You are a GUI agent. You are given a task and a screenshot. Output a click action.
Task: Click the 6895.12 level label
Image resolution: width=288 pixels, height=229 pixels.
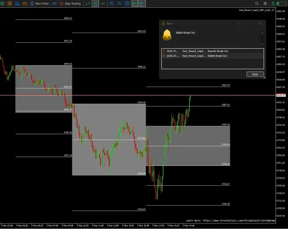point(68,18)
